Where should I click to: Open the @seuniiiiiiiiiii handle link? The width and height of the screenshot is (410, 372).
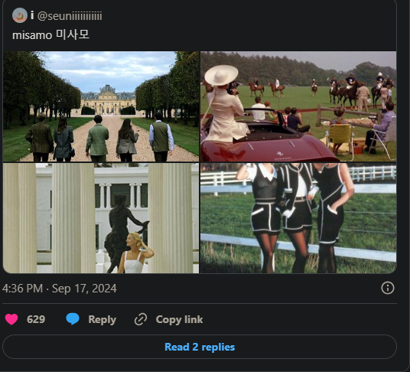(x=70, y=16)
